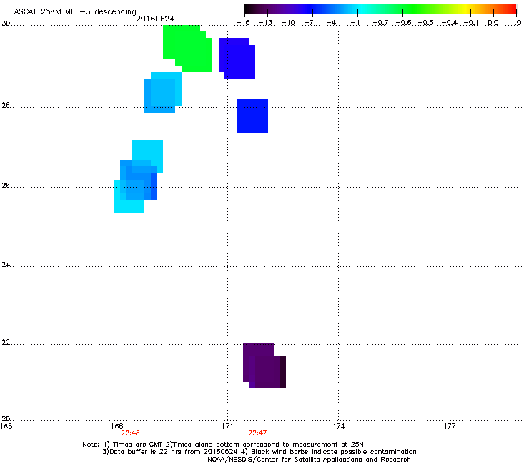The image size is (529, 464).
Task: Click the color bar tick label -16
Action: coord(243,23)
